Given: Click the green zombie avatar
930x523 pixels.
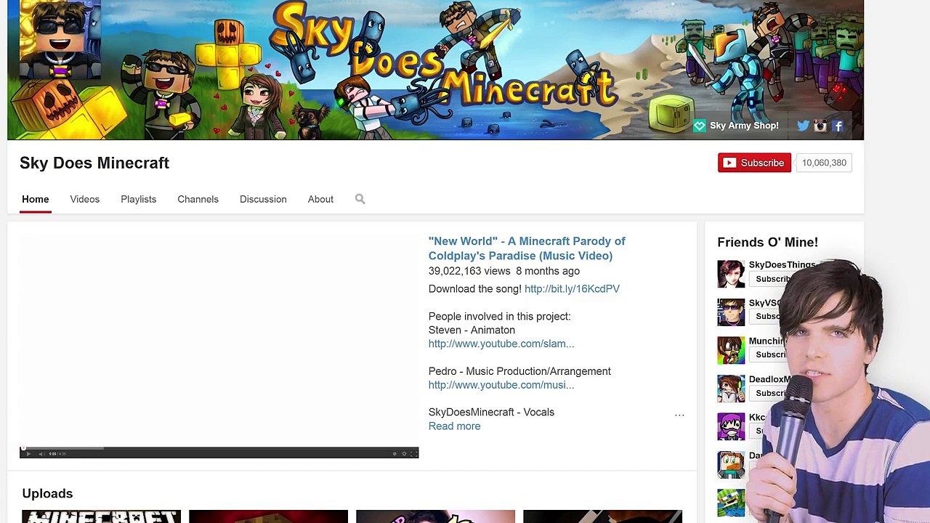Looking at the screenshot, I should (x=731, y=503).
